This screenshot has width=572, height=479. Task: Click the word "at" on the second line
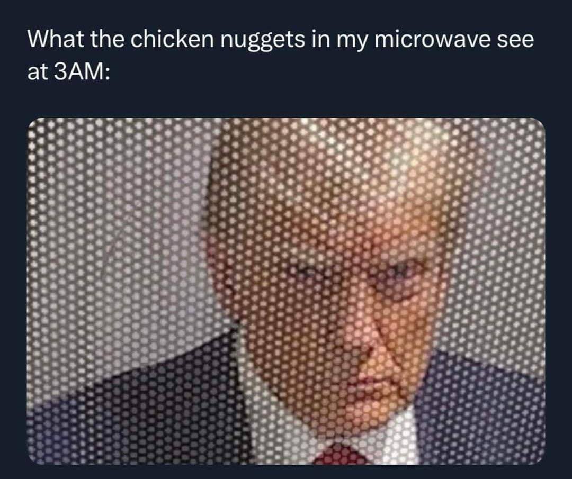tap(38, 72)
